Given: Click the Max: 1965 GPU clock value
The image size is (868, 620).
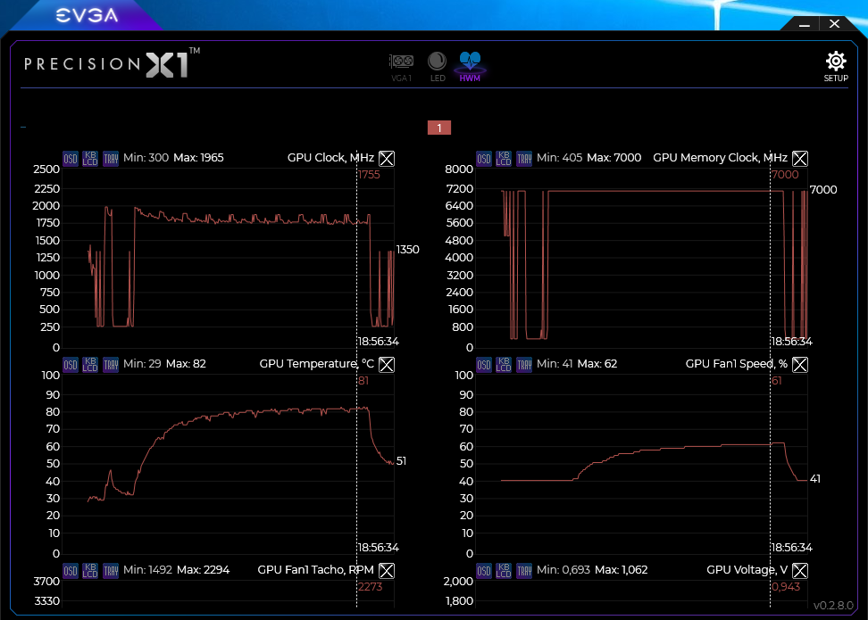Looking at the screenshot, I should pyautogui.click(x=199, y=158).
